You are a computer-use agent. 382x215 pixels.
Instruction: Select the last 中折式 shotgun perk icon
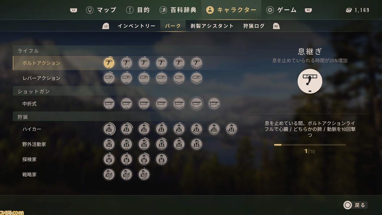[214, 104]
